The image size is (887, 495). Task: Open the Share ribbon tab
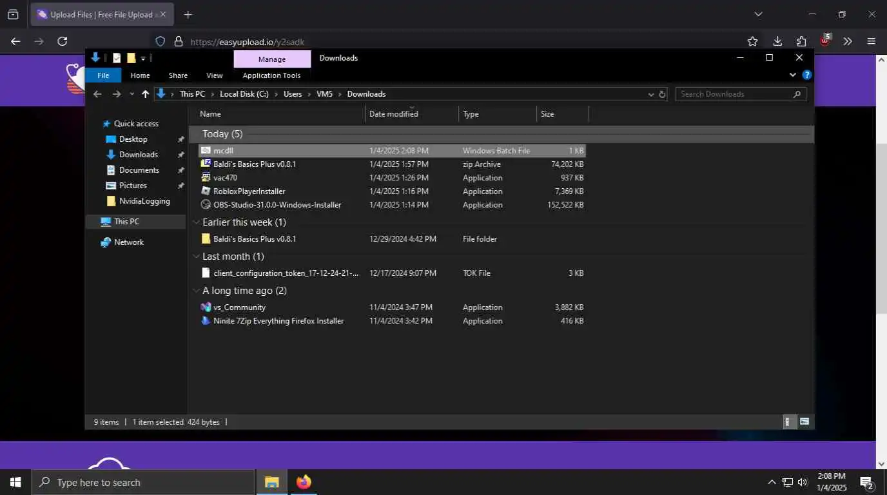(x=178, y=75)
